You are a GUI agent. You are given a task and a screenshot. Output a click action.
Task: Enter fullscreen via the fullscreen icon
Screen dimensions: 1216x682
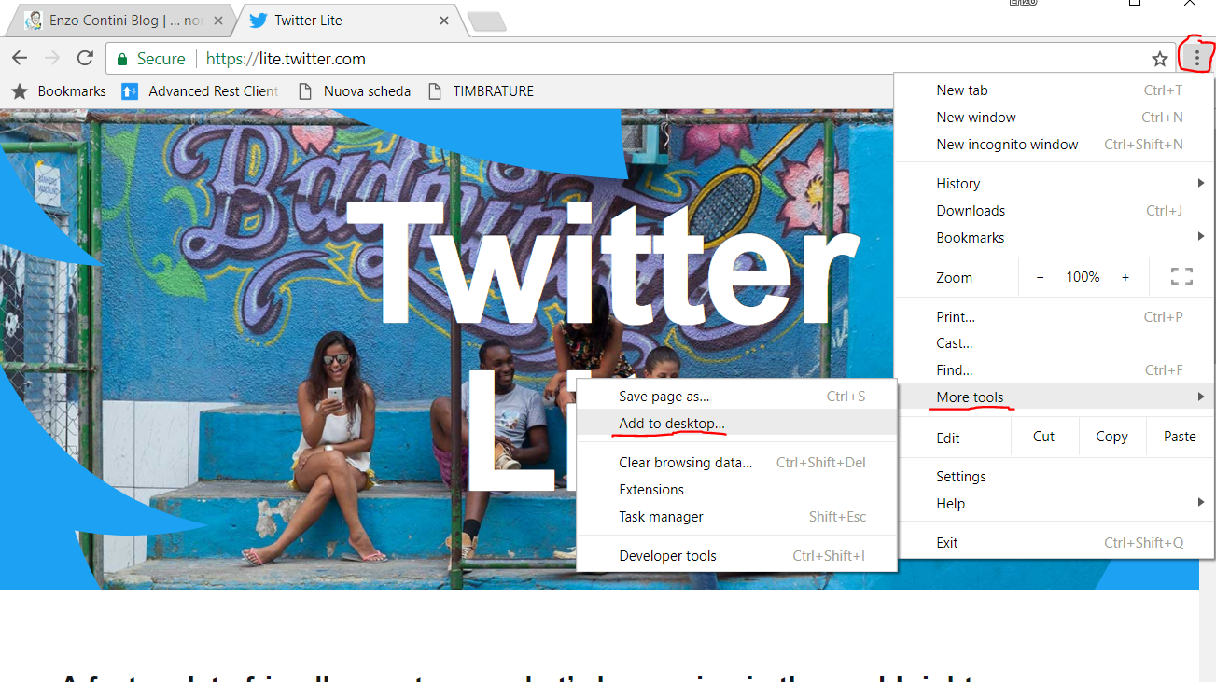[x=1181, y=276]
